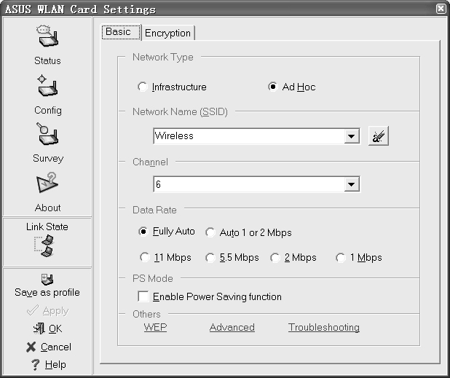Open the Troubleshooting link

[323, 328]
